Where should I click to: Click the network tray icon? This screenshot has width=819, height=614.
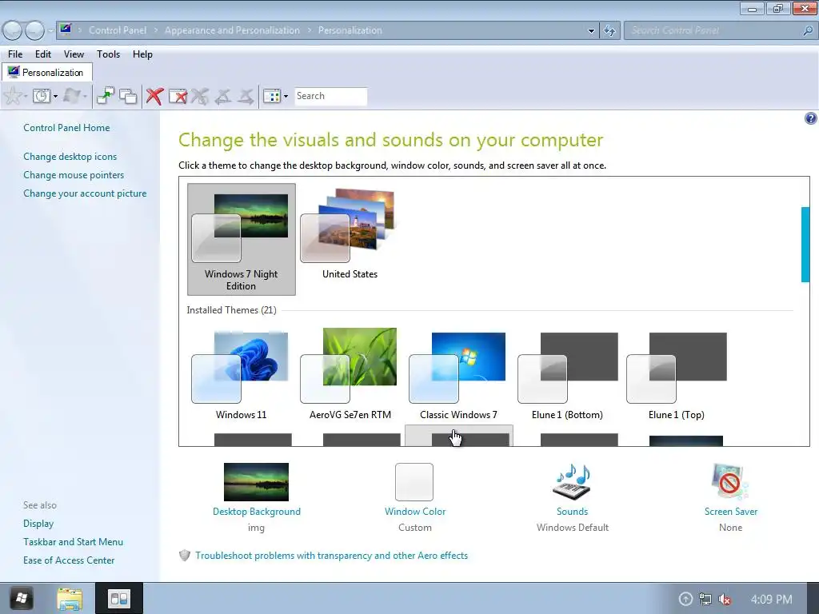pos(705,600)
